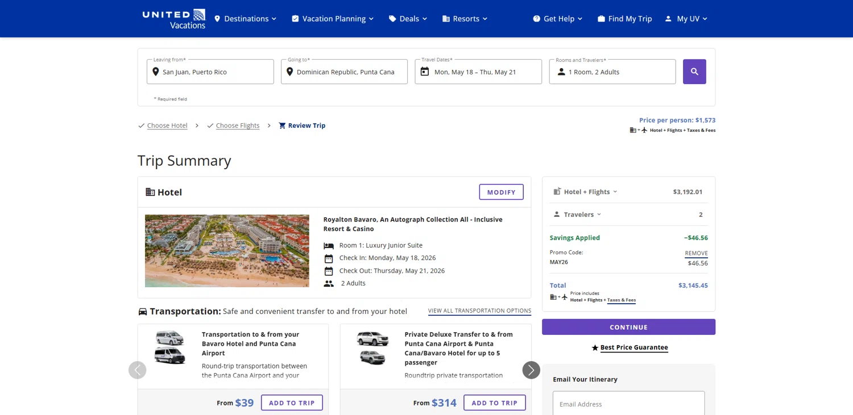Click the Private Deluxe Transfer card title
The height and width of the screenshot is (415, 853).
click(x=459, y=348)
